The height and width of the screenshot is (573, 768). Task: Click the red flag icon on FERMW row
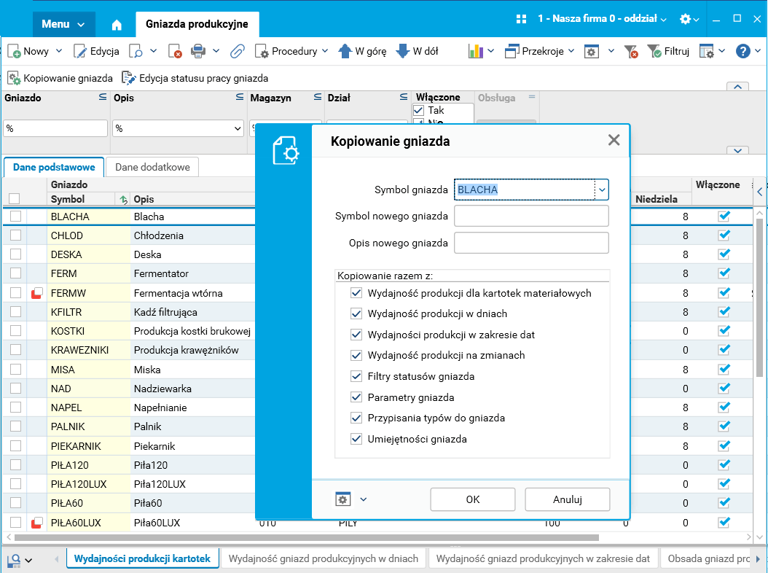[x=36, y=293]
